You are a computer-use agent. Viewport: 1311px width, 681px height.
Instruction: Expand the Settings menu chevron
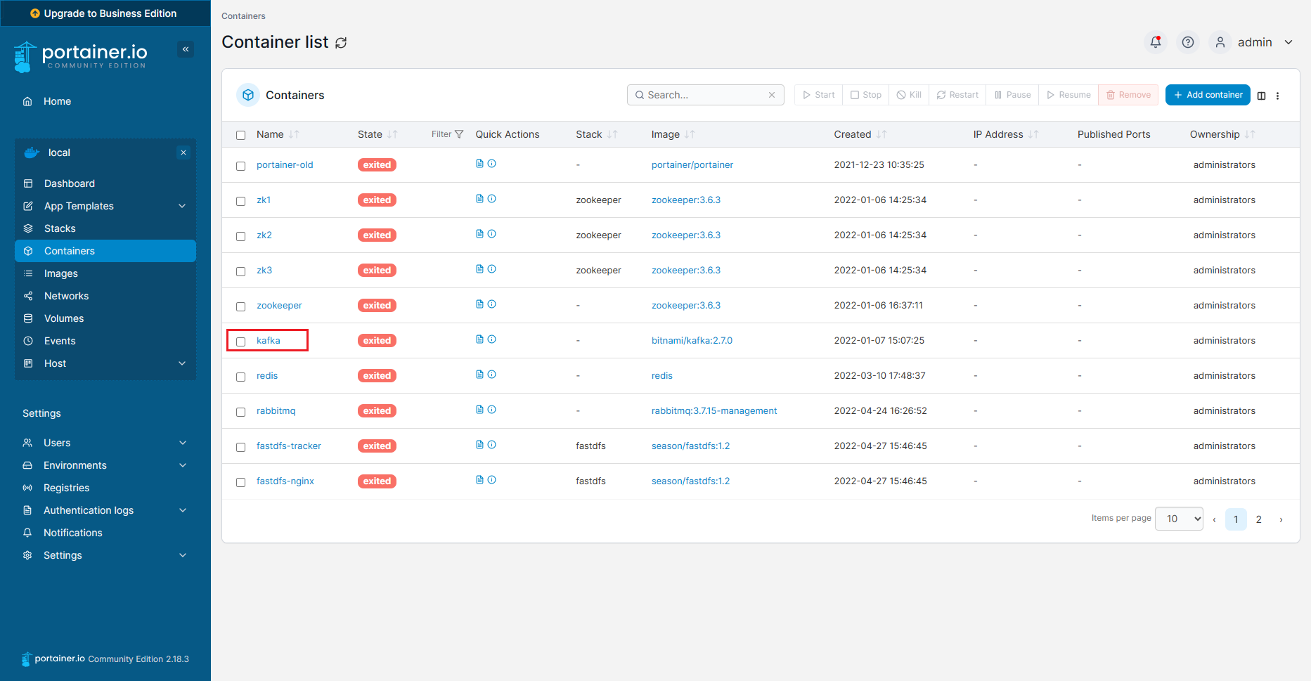click(x=183, y=555)
